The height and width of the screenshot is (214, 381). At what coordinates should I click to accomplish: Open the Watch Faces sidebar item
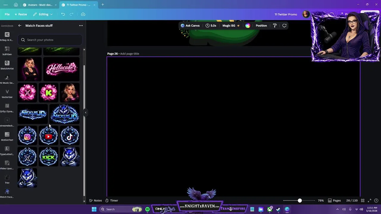pos(7,193)
